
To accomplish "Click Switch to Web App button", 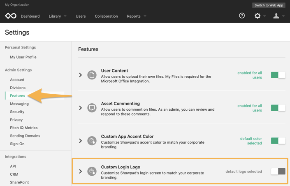I will pyautogui.click(x=269, y=5).
